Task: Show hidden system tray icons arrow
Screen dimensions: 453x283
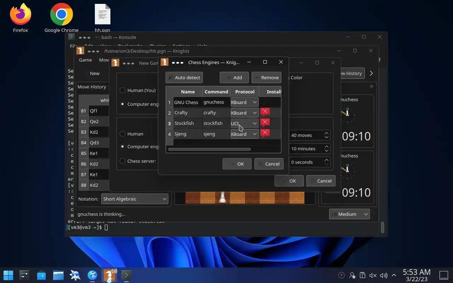Action: pyautogui.click(x=394, y=275)
